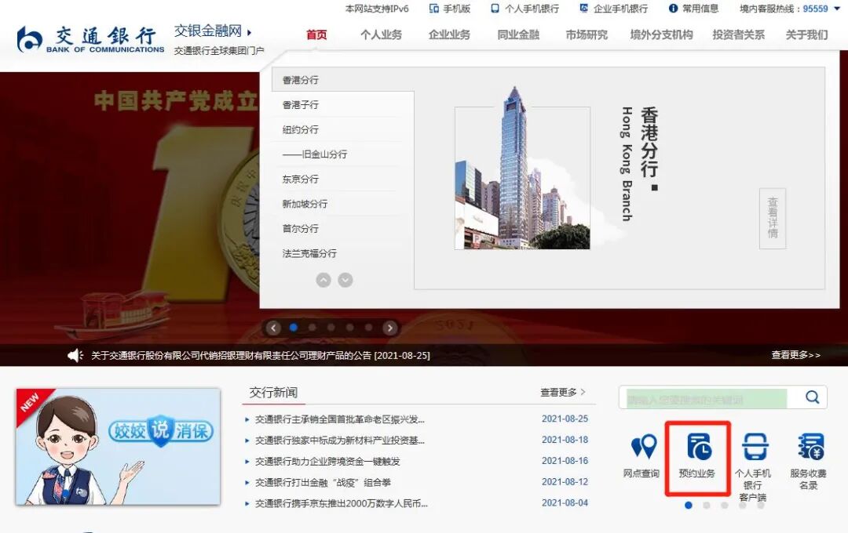Click the 95559 hotline number

click(816, 9)
